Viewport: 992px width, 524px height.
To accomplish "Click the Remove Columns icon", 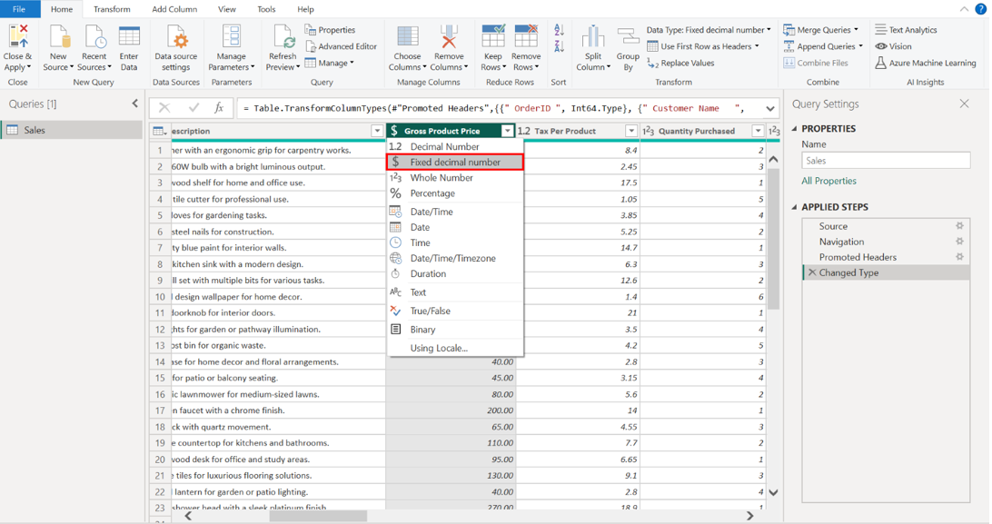I will (448, 38).
